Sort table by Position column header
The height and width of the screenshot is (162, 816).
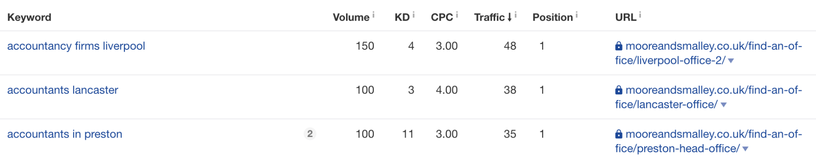coord(553,17)
